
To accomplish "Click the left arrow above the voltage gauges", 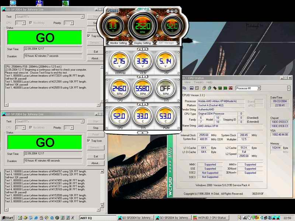I will click(140, 49).
